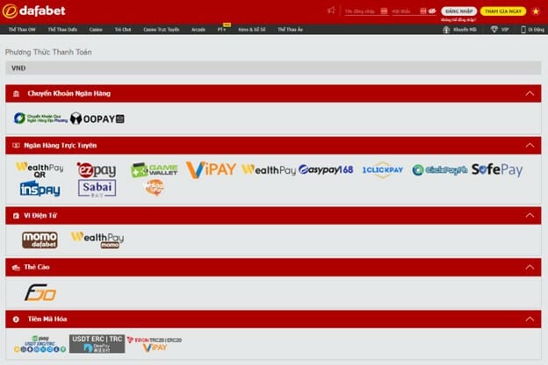Open the VND currency selector
The height and width of the screenshot is (365, 548).
pyautogui.click(x=273, y=68)
